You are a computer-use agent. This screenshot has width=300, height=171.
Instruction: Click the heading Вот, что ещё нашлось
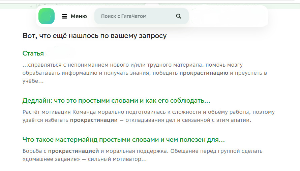(94, 36)
